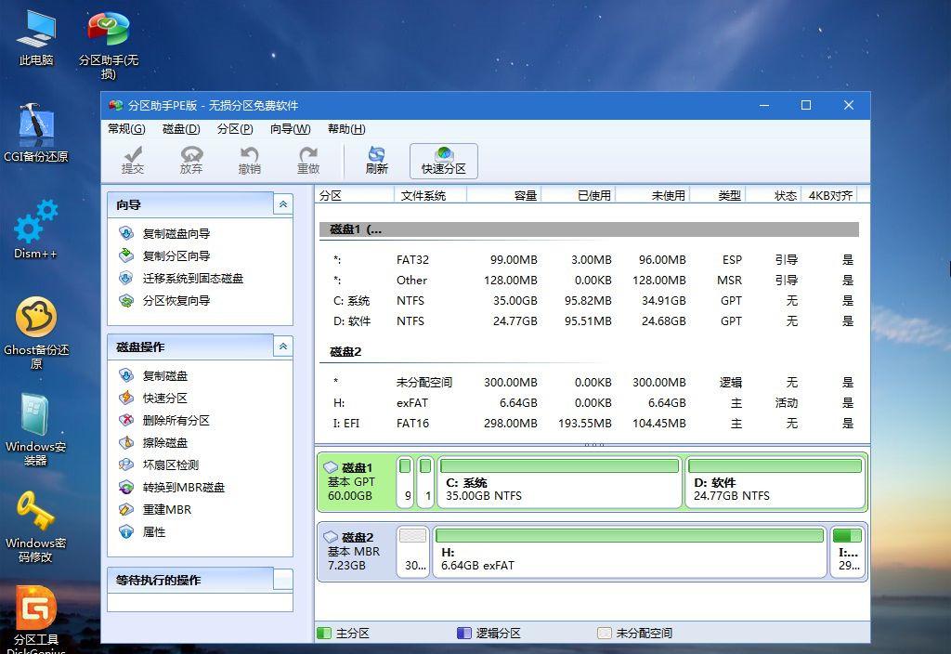Open the 帮助(H) menu
This screenshot has height=654, width=951.
(345, 129)
